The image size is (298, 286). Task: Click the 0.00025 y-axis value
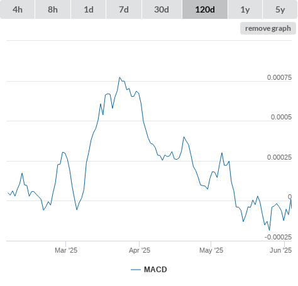pyautogui.click(x=279, y=157)
